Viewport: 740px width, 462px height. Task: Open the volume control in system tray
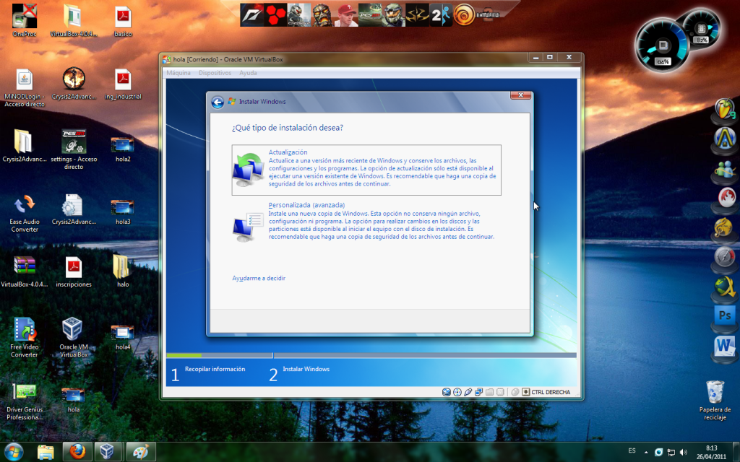point(684,452)
